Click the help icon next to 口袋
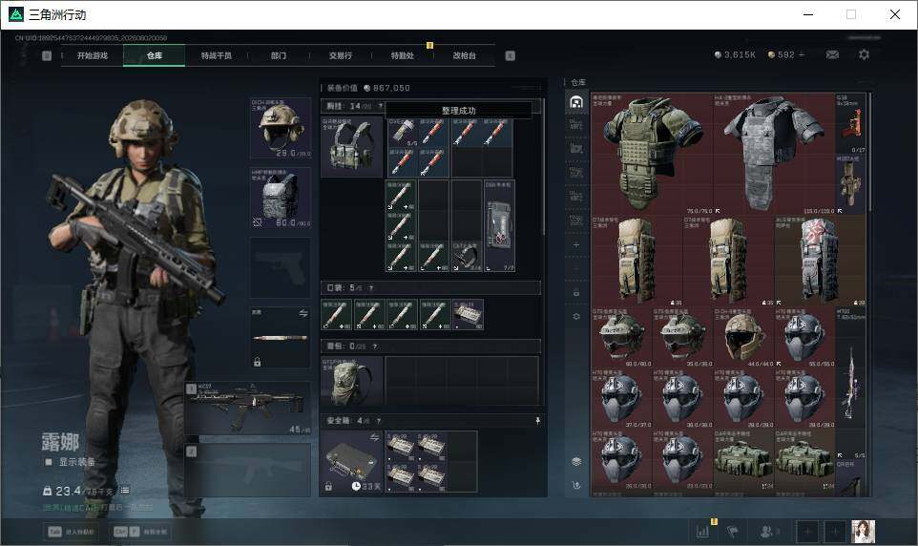Image resolution: width=918 pixels, height=546 pixels. tap(370, 287)
